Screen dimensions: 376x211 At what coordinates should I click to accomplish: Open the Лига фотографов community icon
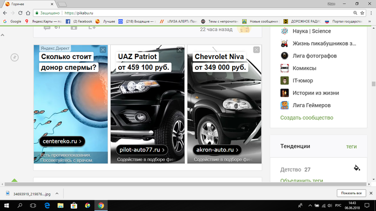click(x=284, y=56)
